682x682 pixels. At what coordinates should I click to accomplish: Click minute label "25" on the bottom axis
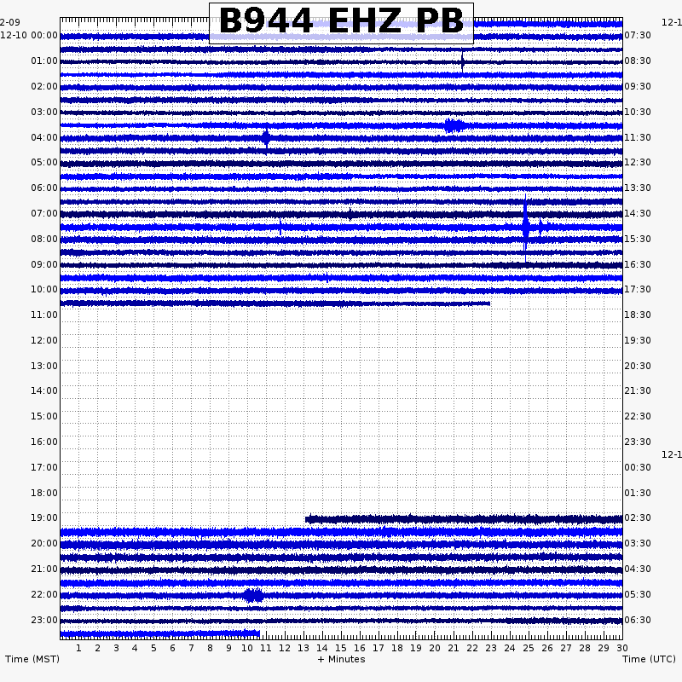[x=529, y=649]
